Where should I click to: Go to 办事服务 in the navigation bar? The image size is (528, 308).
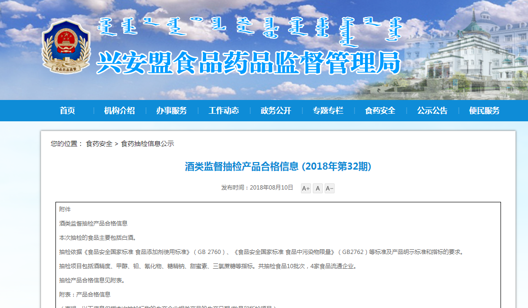coord(172,110)
